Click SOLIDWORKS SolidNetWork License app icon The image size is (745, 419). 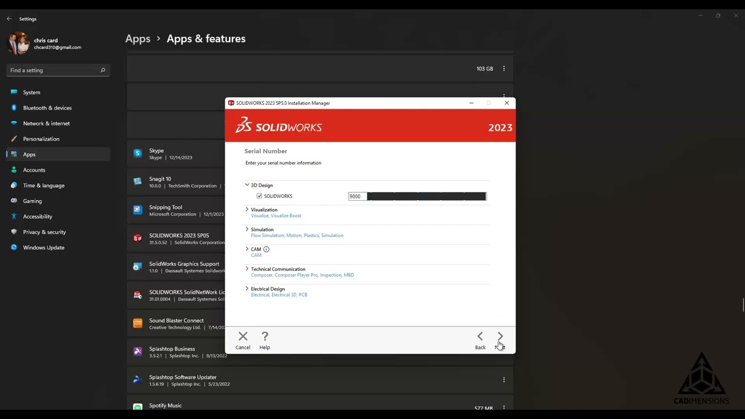click(137, 295)
